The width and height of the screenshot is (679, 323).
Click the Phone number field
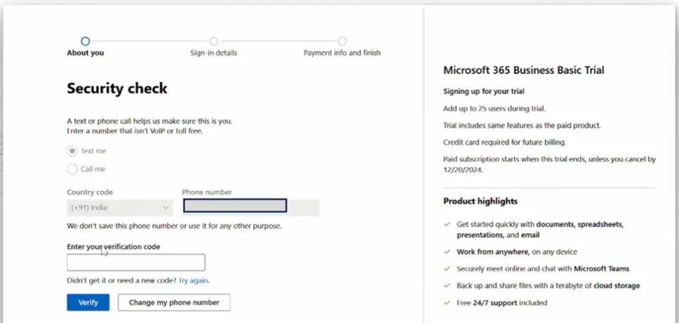pyautogui.click(x=235, y=206)
